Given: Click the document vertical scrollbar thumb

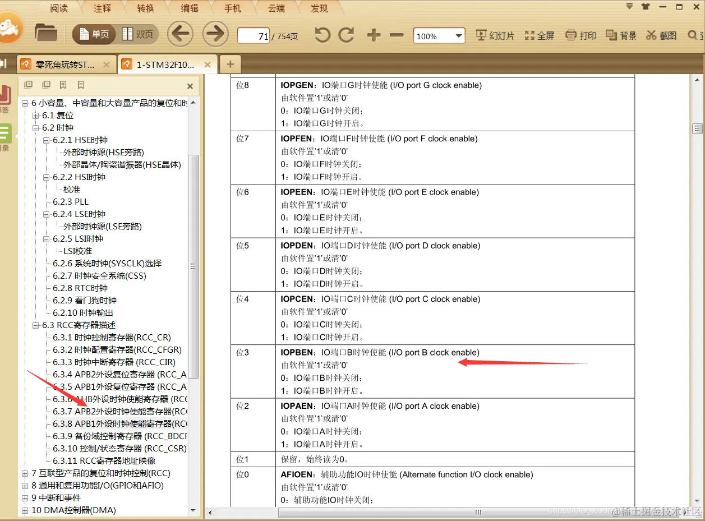Looking at the screenshot, I should point(698,128).
